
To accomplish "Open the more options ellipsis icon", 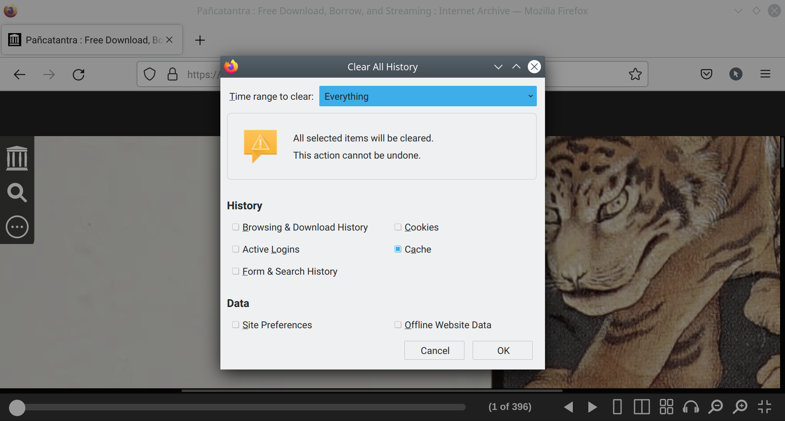I will 17,227.
